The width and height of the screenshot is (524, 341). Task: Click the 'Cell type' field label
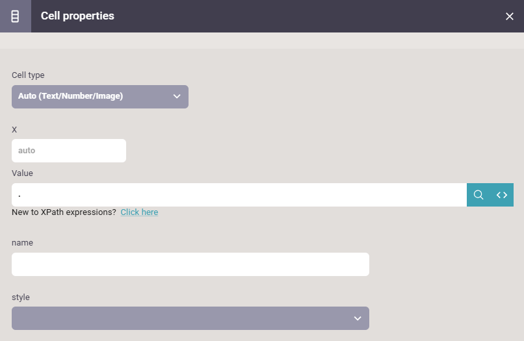(28, 75)
